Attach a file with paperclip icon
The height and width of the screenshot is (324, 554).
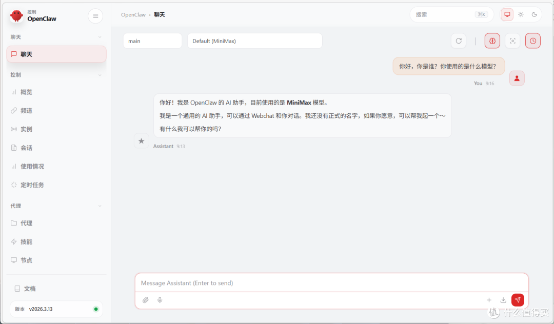[x=146, y=300]
